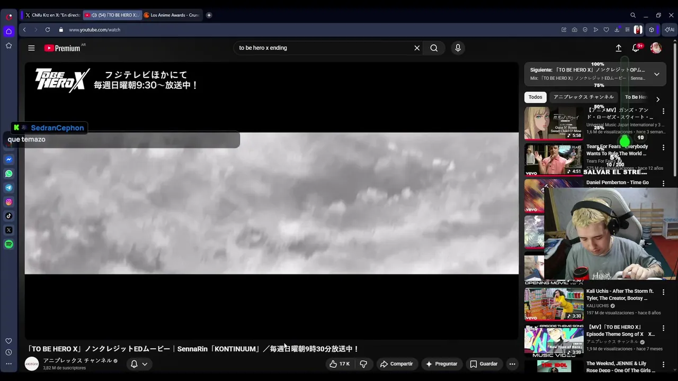The height and width of the screenshot is (381, 678).
Task: Open the extensions cube icon
Action: coord(652,30)
